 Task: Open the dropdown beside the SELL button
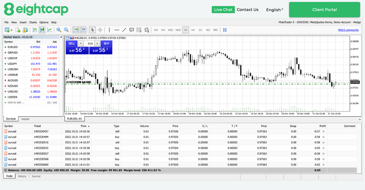81,43
